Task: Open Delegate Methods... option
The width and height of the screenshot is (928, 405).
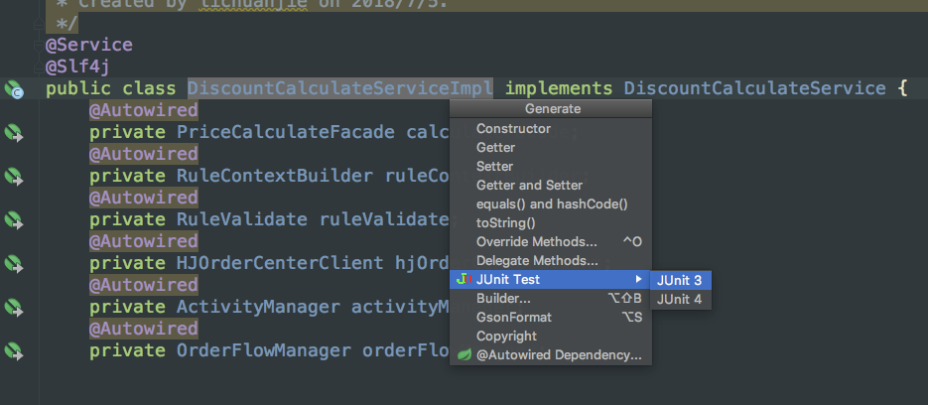Action: point(551,260)
